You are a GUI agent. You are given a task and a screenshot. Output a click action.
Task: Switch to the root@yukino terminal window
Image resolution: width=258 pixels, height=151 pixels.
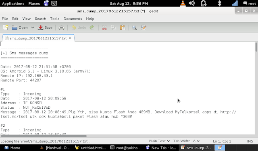[x=125, y=148]
